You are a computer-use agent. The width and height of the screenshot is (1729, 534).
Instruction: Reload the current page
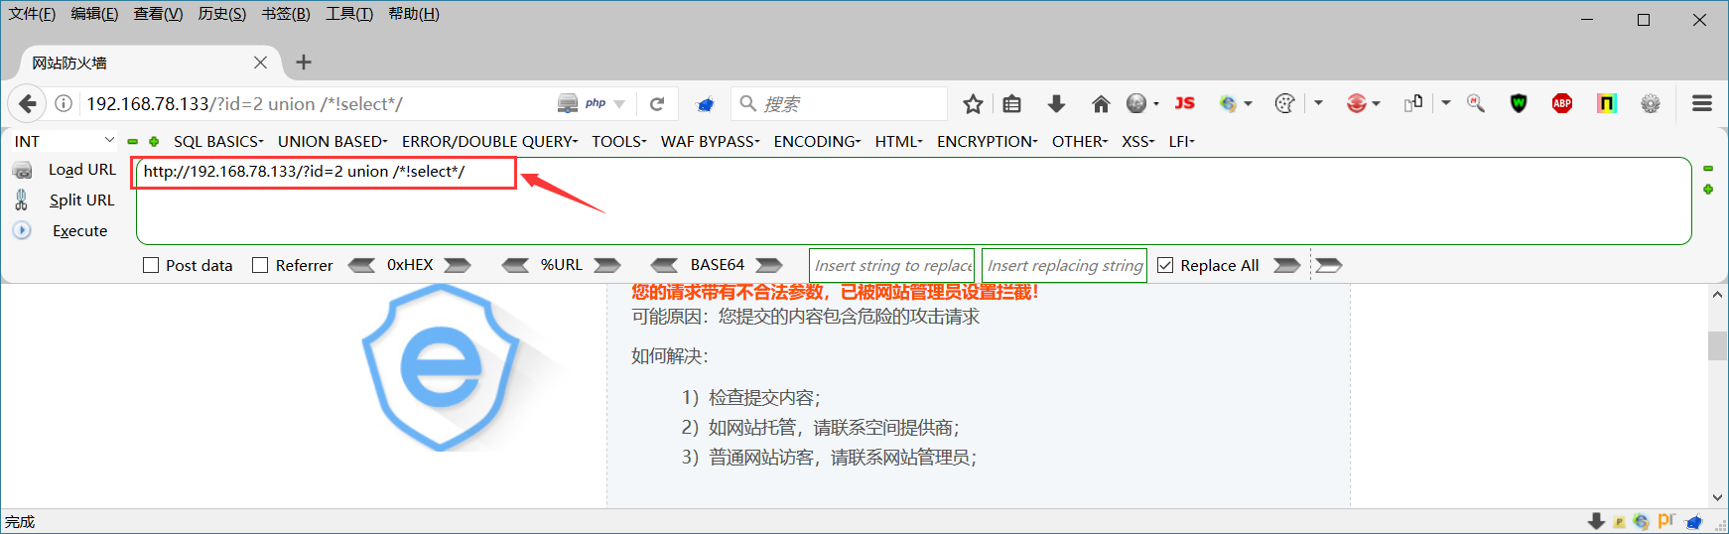click(657, 103)
